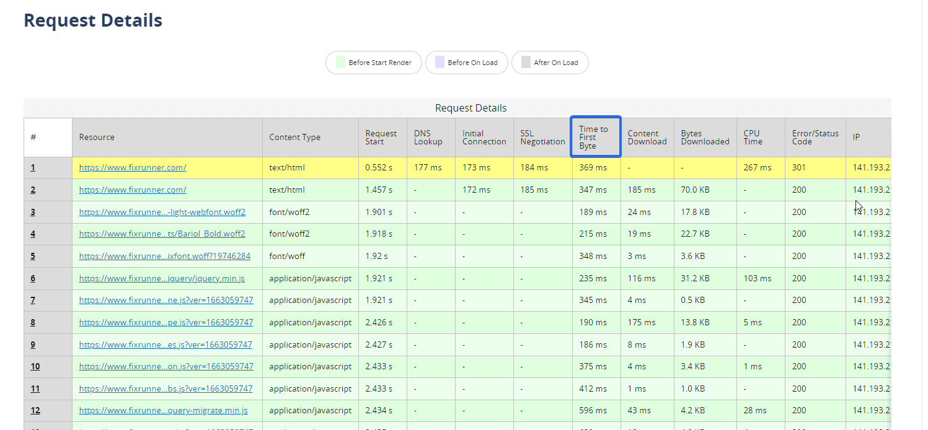Click request number 1 link
The height and width of the screenshot is (430, 928).
click(33, 167)
